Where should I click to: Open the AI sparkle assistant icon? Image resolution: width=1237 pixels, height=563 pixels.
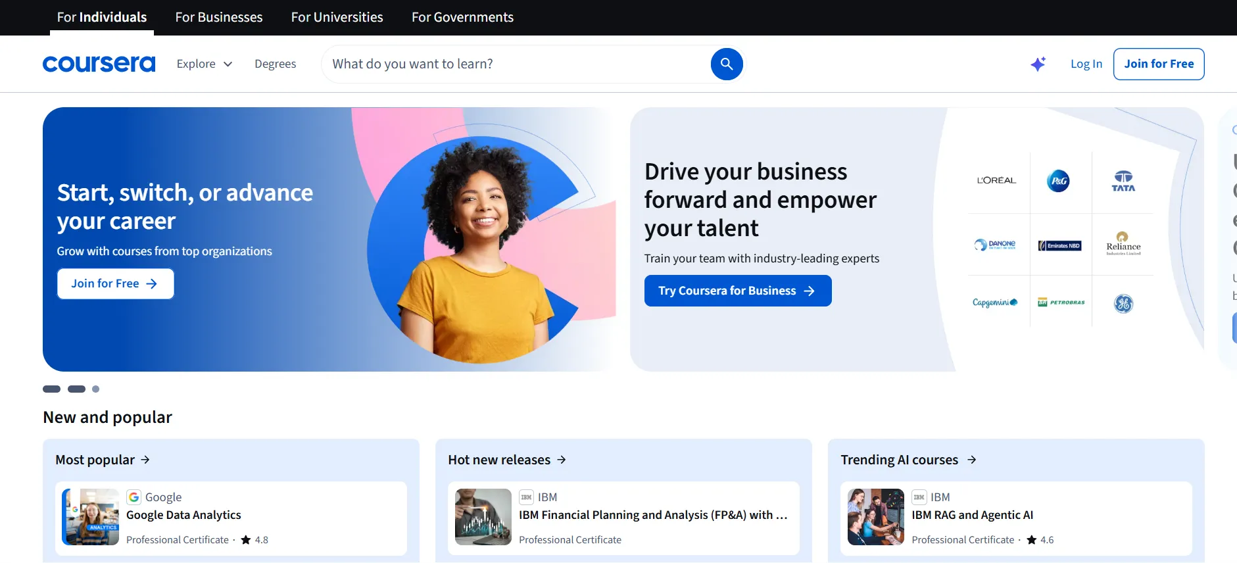1038,64
